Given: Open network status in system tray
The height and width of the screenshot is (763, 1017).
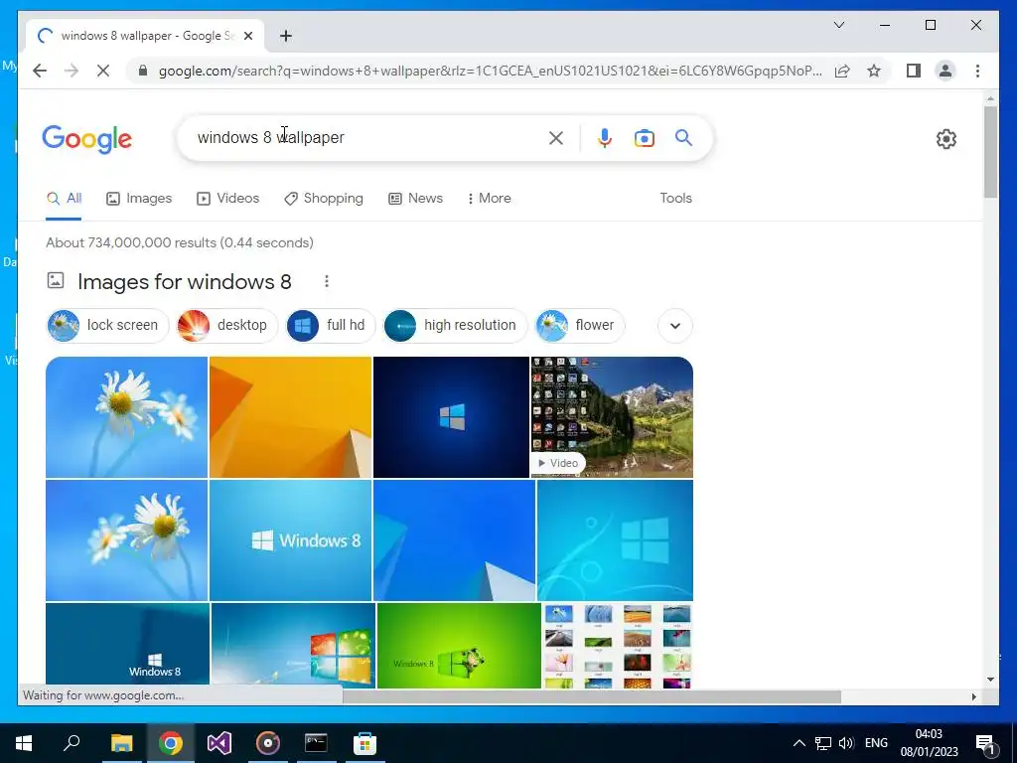Looking at the screenshot, I should click(823, 743).
